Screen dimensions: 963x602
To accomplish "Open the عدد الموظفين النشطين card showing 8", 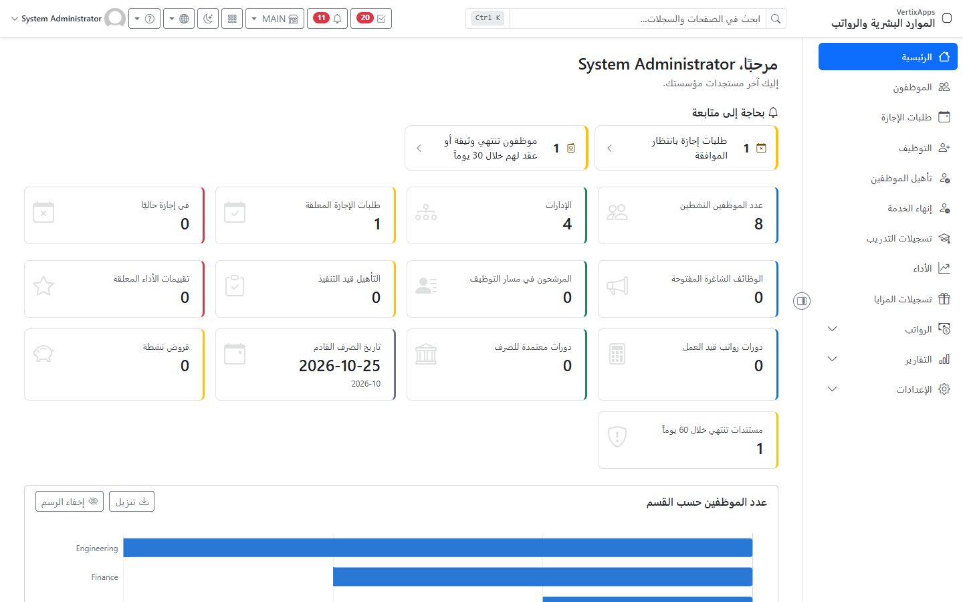I will [x=688, y=215].
